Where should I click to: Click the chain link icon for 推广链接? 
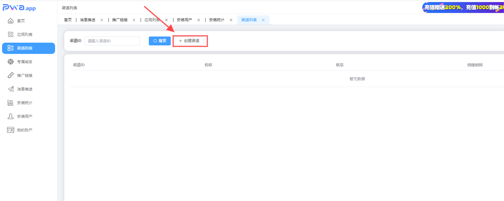[x=11, y=75]
